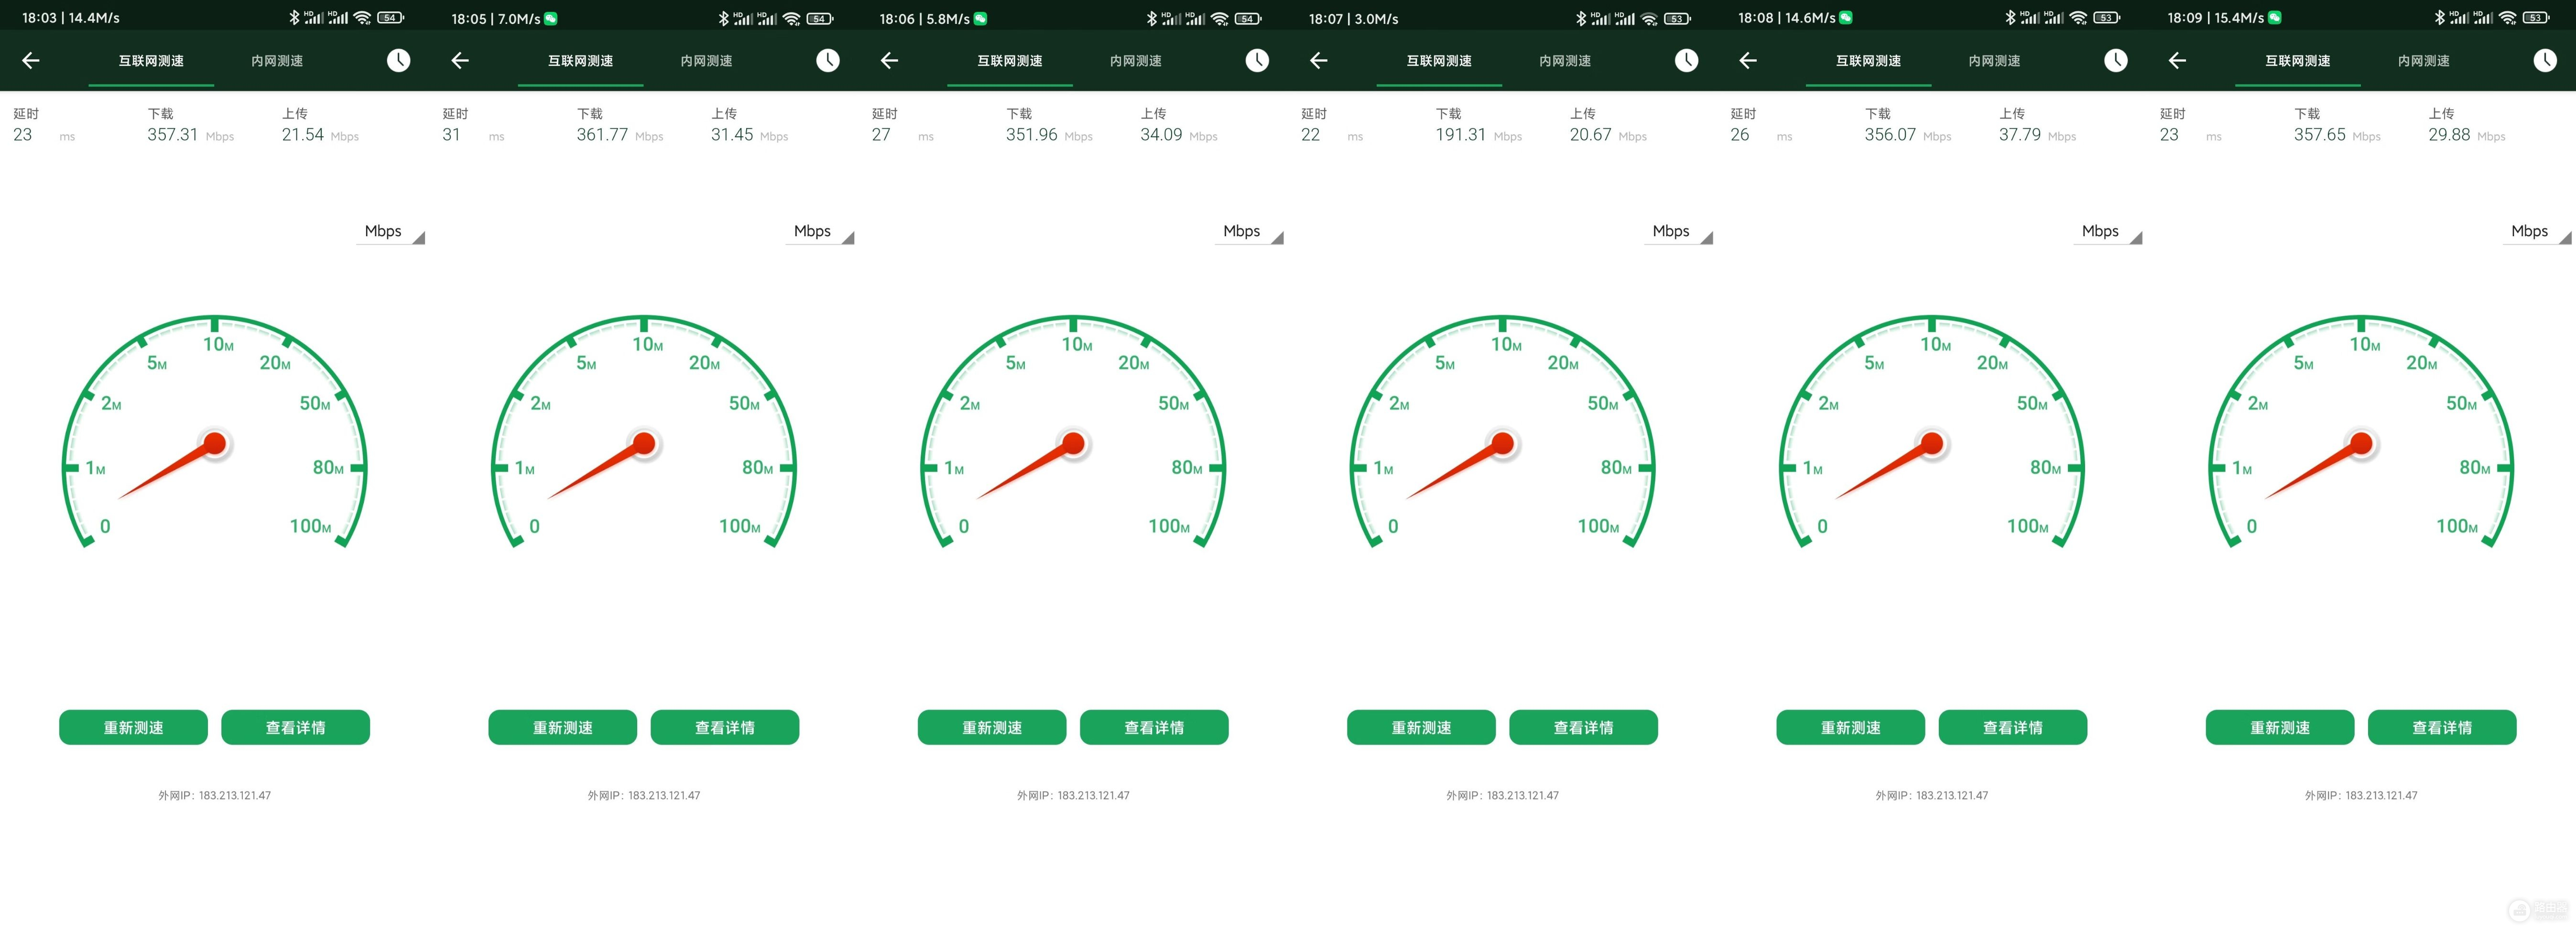Tap WeChat status icon beside 18:06 | 5.8M/s
The width and height of the screenshot is (2576, 930).
981,18
